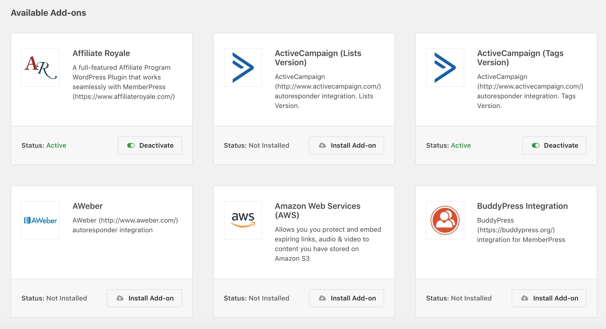Click ActiveCampaign Lists Version description text

328,91
